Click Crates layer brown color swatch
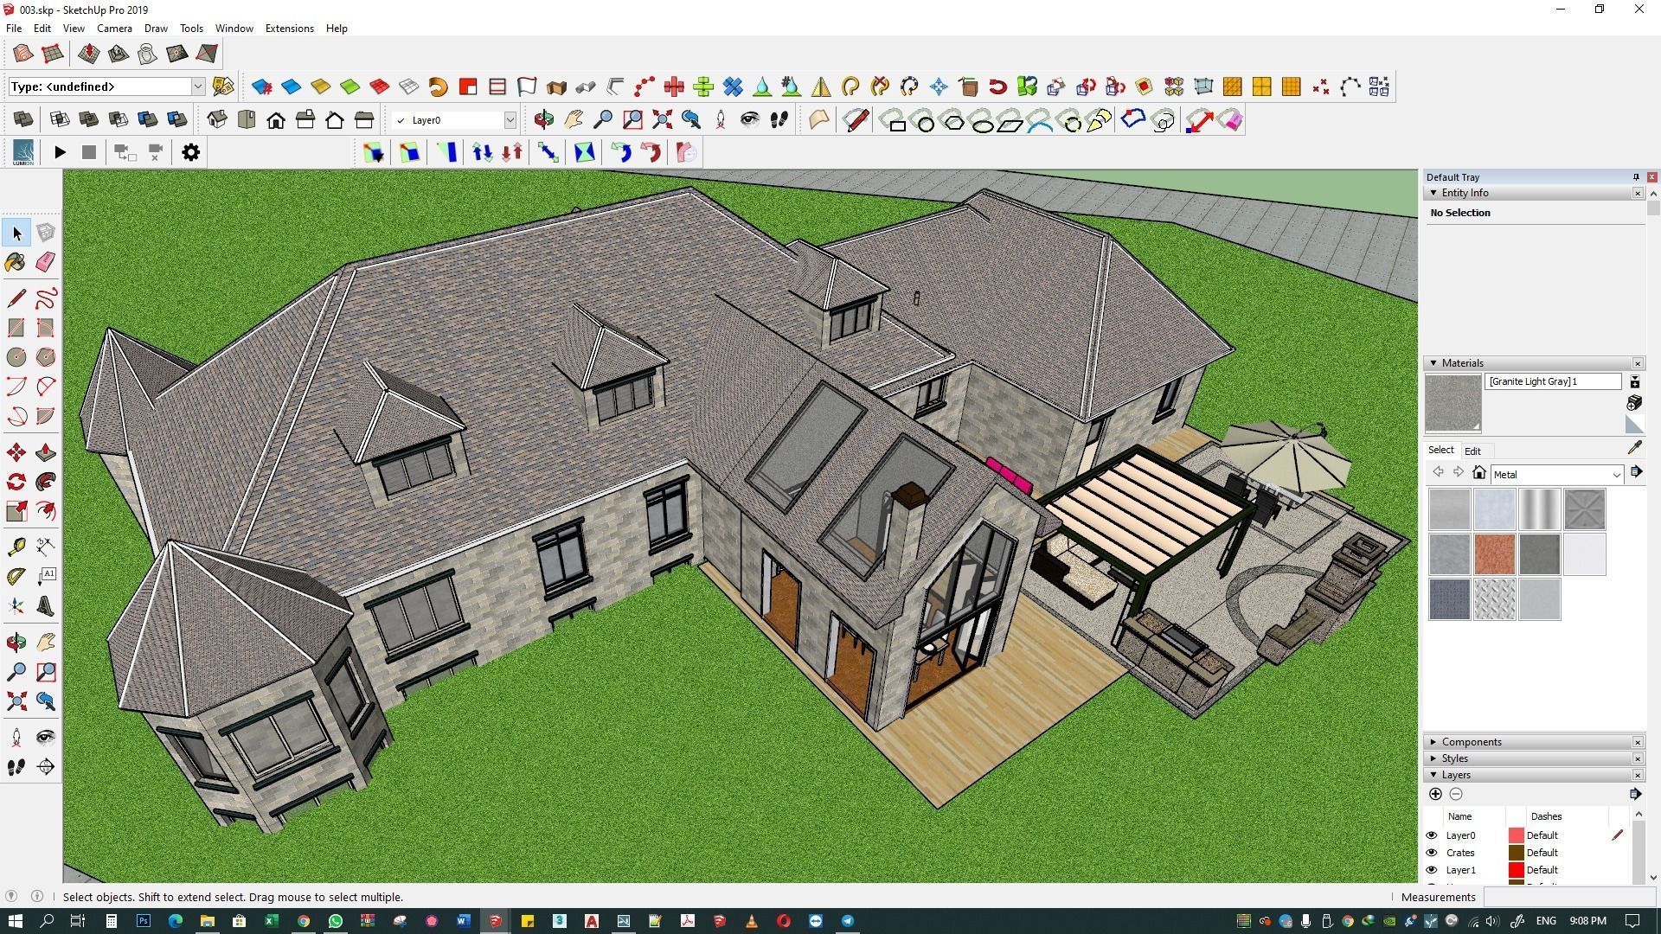The width and height of the screenshot is (1661, 934). [x=1516, y=853]
